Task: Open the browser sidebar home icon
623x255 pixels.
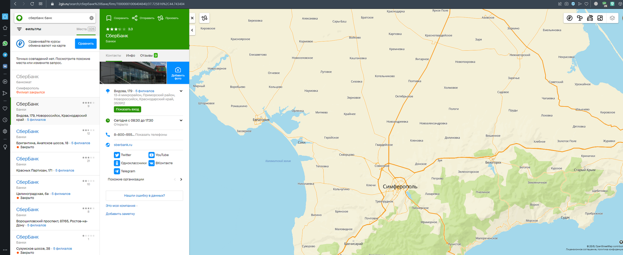Action: click(x=5, y=16)
